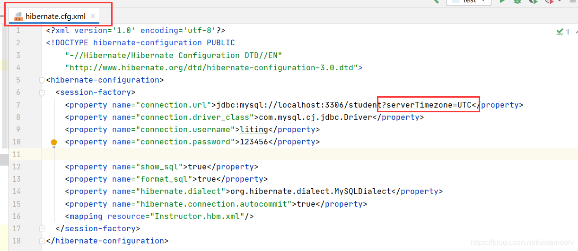578x251 pixels.
Task: Click the "-//Hibernate/Hibernate Configuration DTD//EN" string
Action: coord(174,55)
